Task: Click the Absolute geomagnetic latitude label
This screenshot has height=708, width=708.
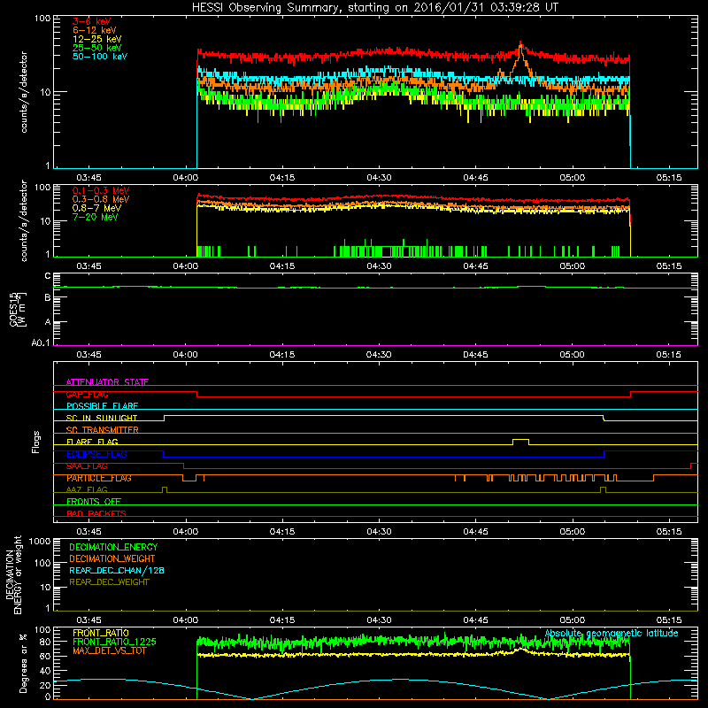Action: [x=612, y=633]
